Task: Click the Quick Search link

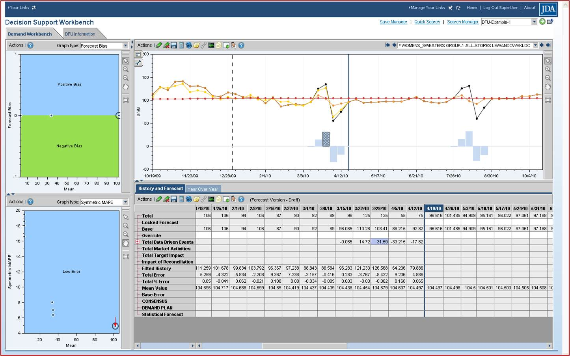Action: (427, 22)
